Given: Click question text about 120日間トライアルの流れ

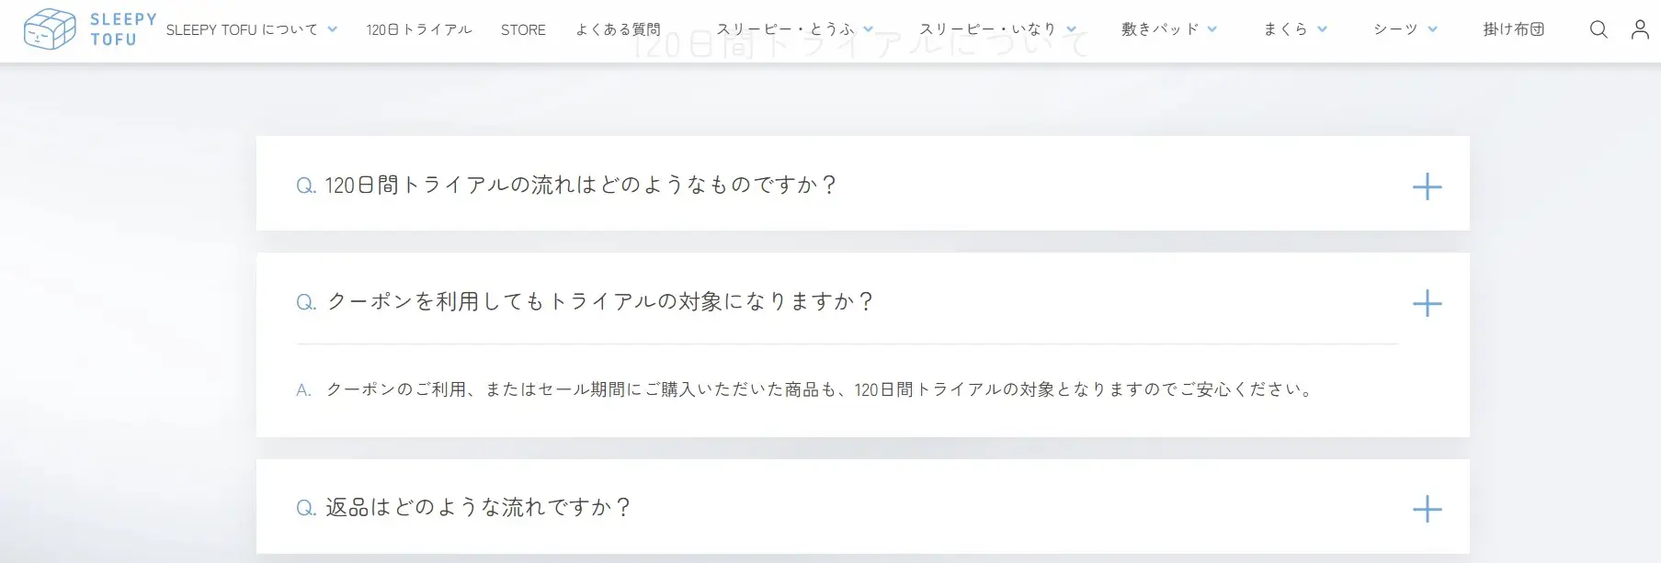Looking at the screenshot, I should tap(581, 186).
